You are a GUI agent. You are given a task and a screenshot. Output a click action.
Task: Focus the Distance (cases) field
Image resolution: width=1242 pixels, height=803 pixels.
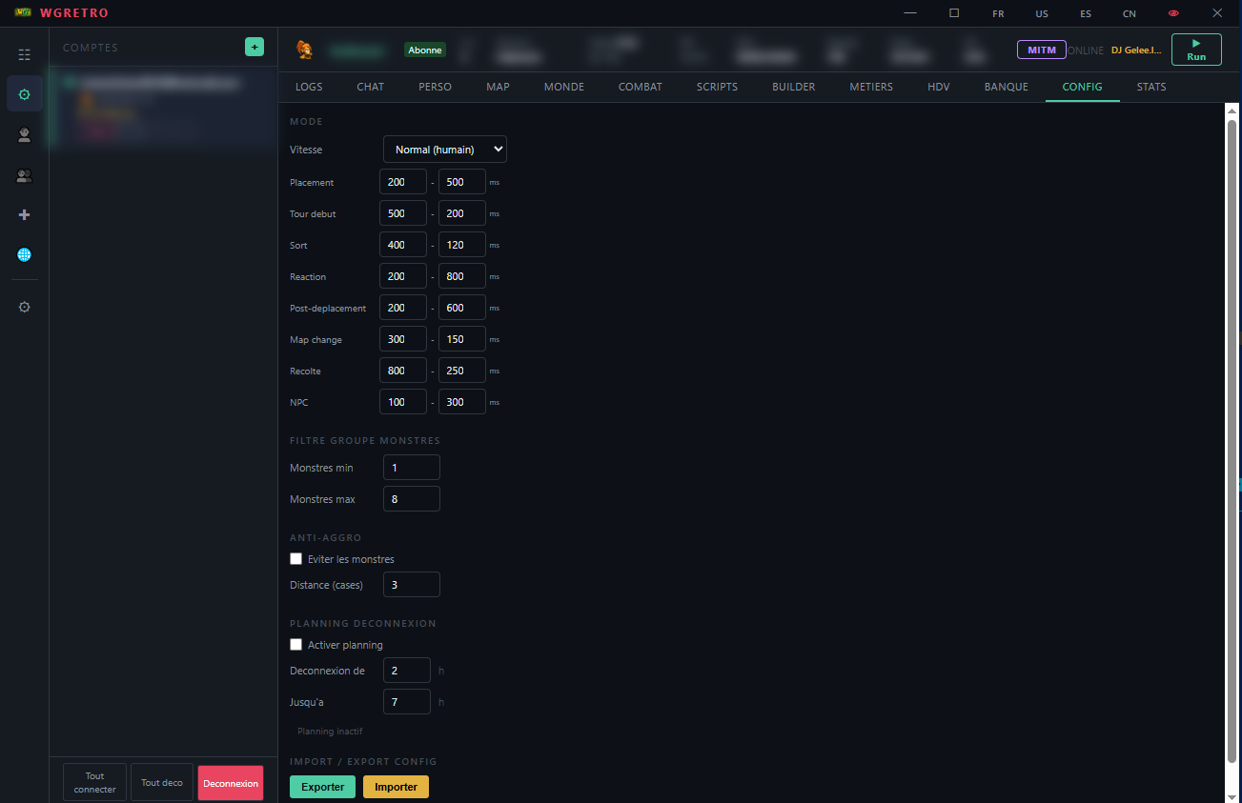[x=412, y=585]
